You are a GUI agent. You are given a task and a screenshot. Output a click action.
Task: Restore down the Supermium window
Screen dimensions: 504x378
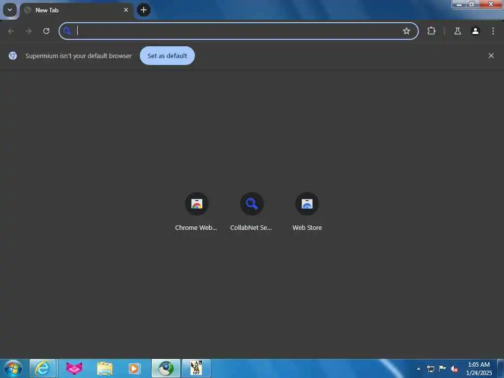[x=472, y=4]
